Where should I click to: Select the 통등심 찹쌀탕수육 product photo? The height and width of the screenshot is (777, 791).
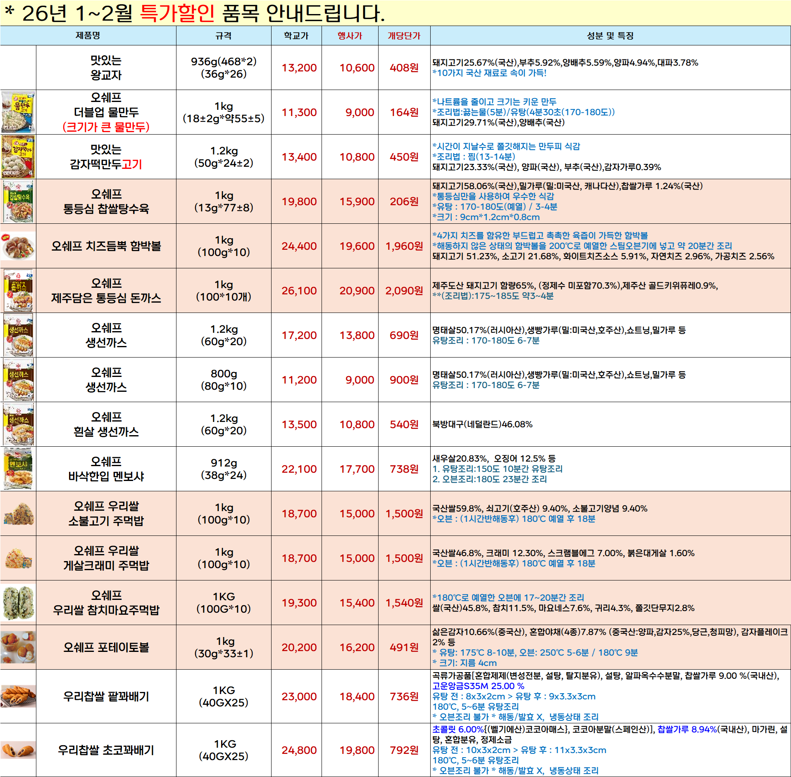pyautogui.click(x=18, y=201)
